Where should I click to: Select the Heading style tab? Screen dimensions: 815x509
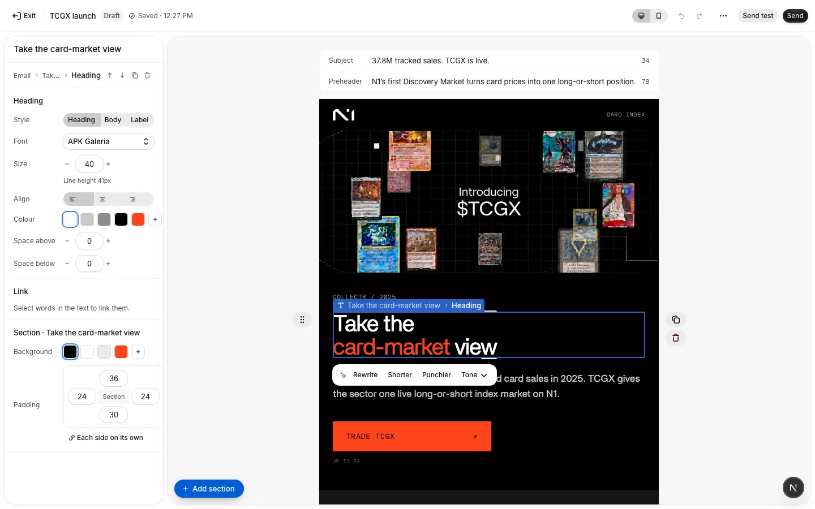coord(81,120)
